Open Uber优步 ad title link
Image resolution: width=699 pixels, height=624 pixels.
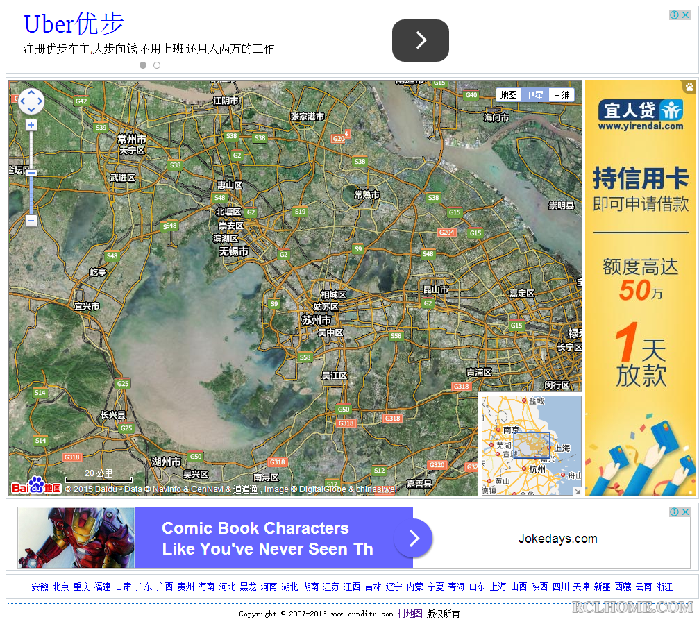[74, 24]
